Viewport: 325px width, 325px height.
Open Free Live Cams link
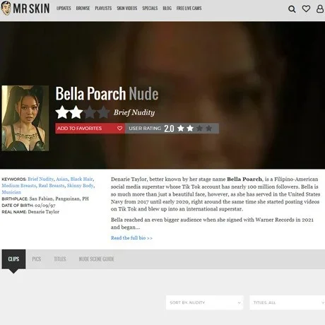189,8
